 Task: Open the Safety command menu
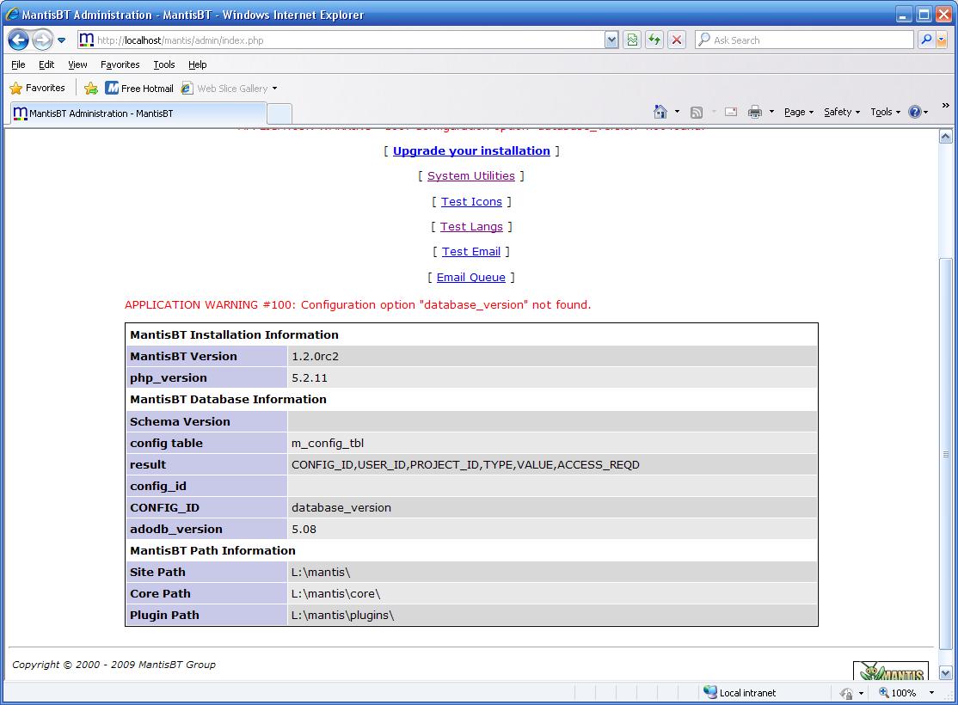coord(841,112)
